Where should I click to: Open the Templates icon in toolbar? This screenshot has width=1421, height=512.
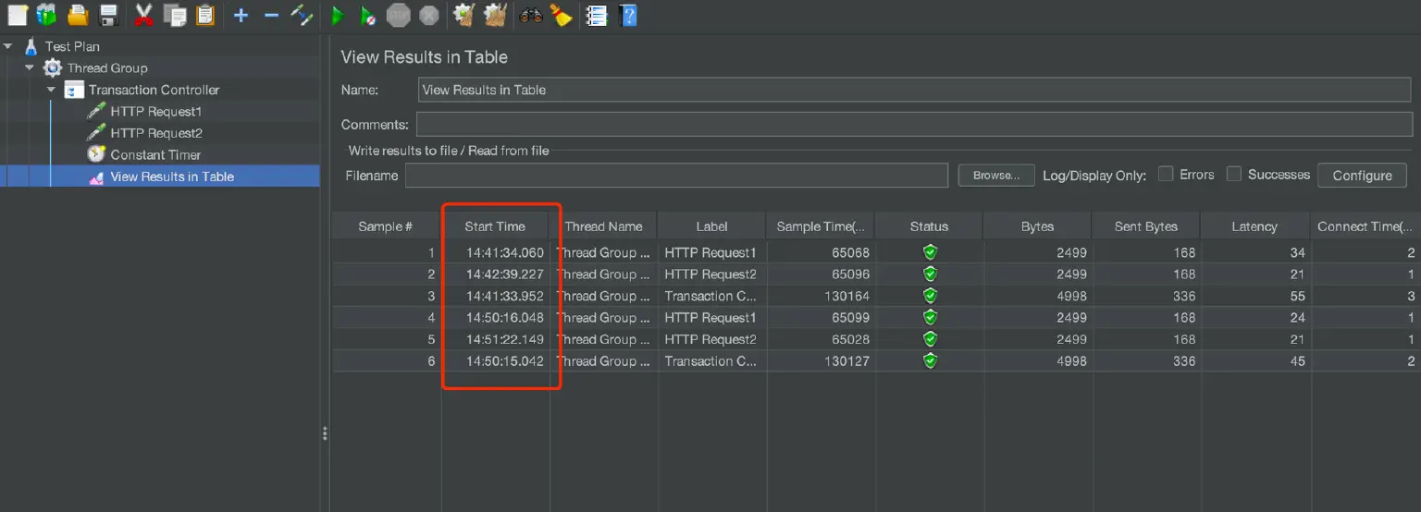point(46,15)
